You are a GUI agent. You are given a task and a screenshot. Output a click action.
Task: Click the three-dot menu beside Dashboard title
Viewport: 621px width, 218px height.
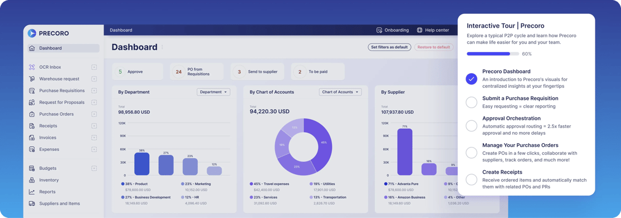(x=162, y=47)
